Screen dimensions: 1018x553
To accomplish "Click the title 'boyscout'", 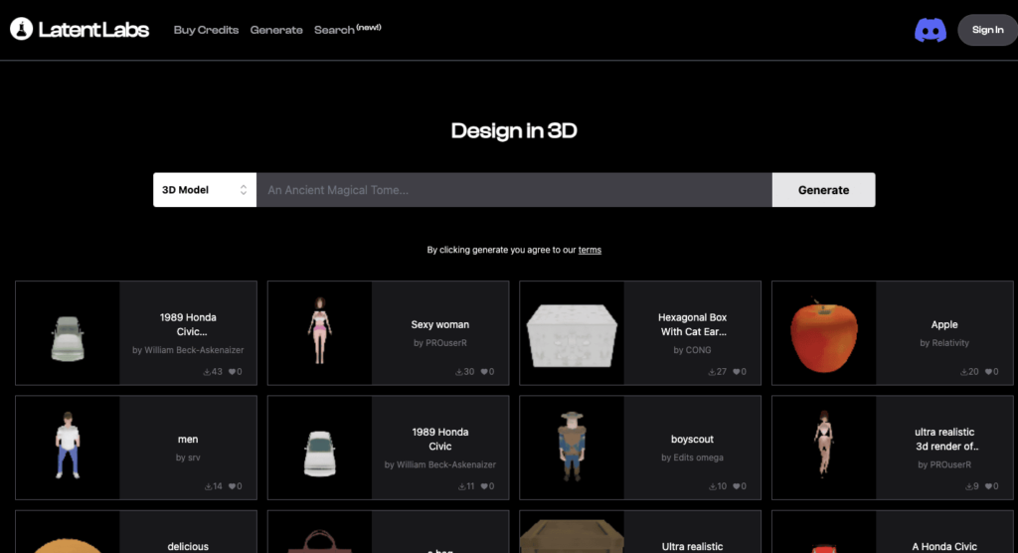I will coord(692,440).
